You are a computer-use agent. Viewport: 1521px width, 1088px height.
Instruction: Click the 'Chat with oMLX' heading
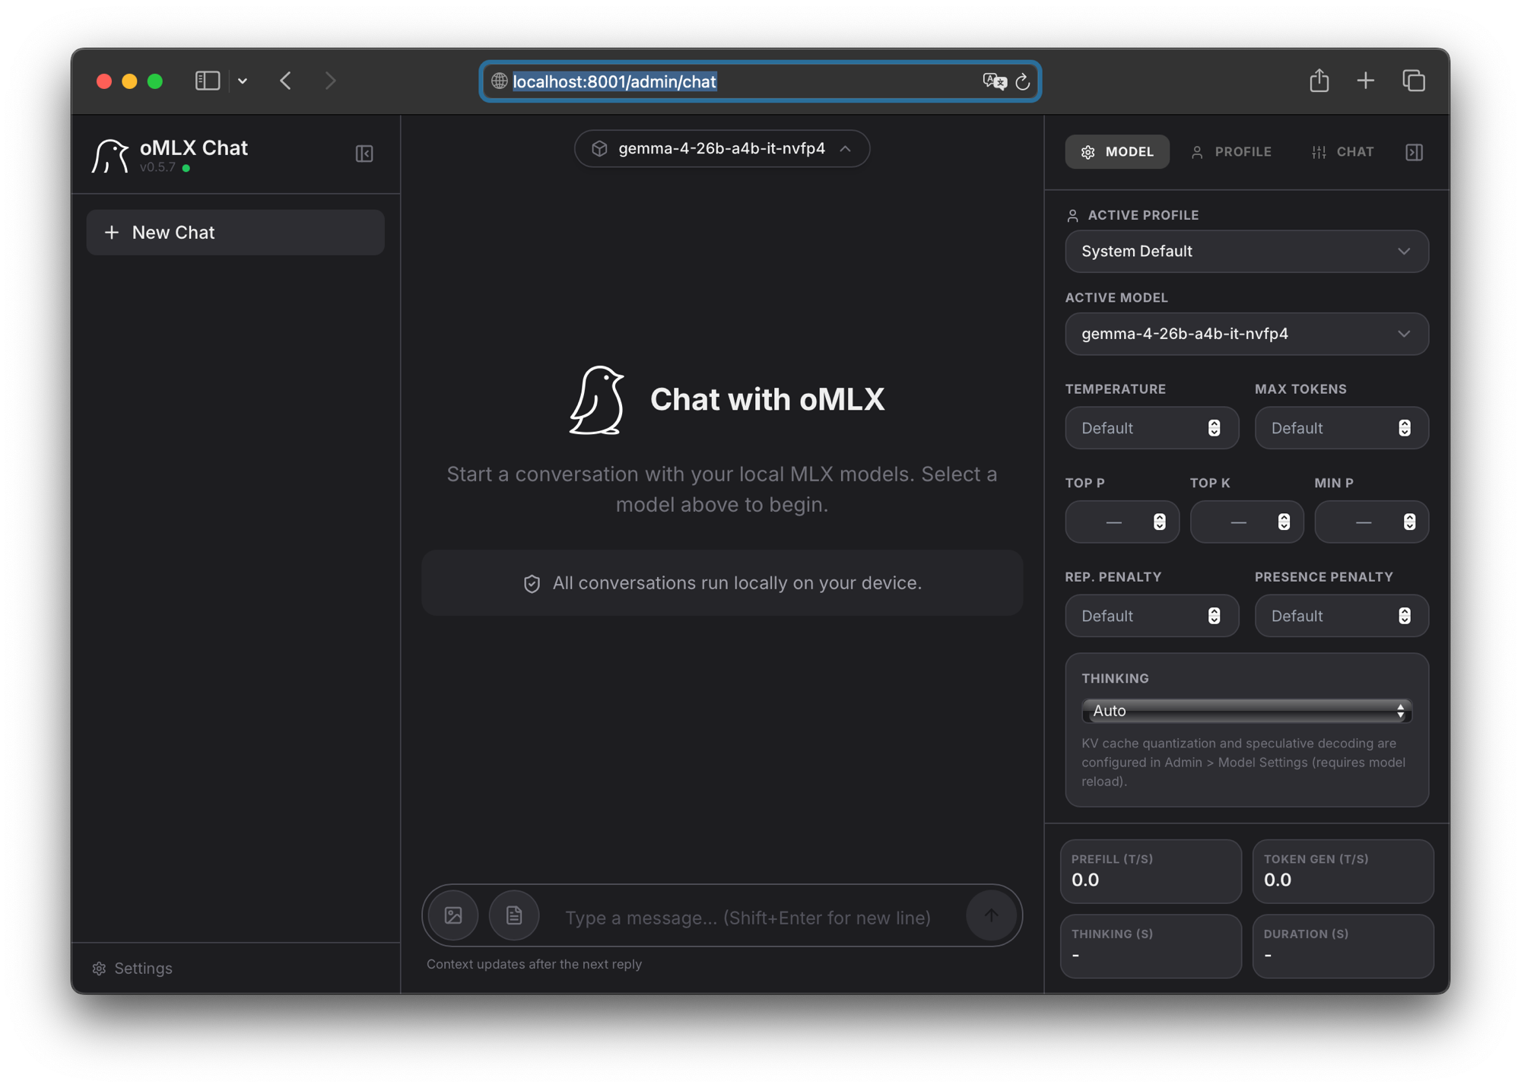[x=767, y=399]
